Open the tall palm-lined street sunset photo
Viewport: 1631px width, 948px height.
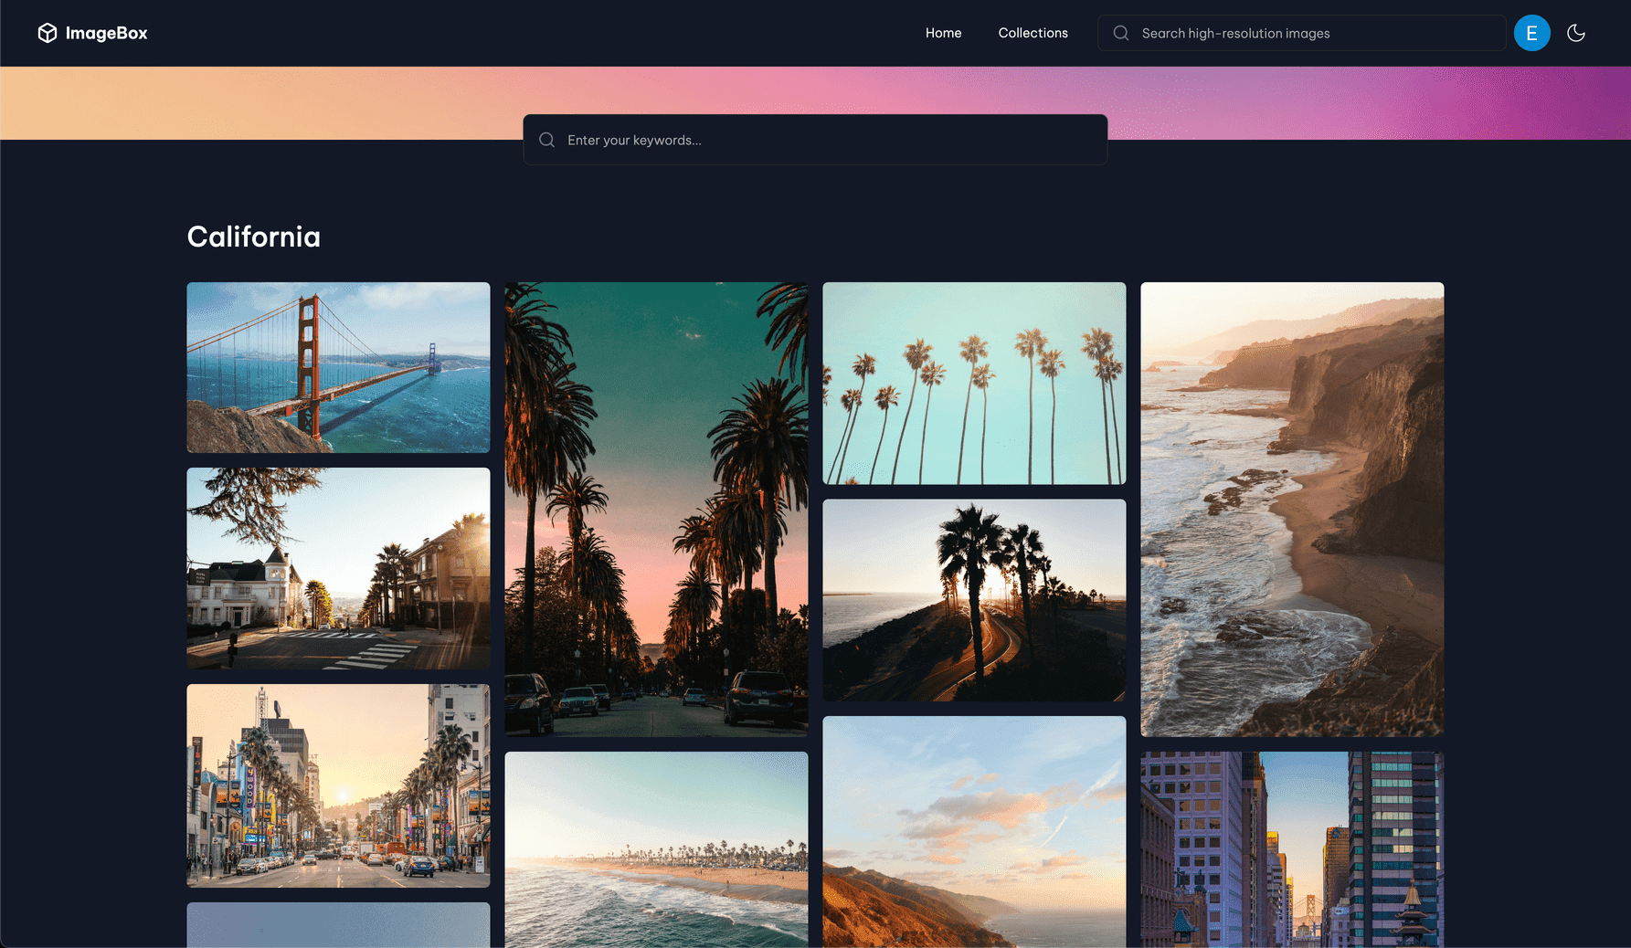(x=656, y=510)
